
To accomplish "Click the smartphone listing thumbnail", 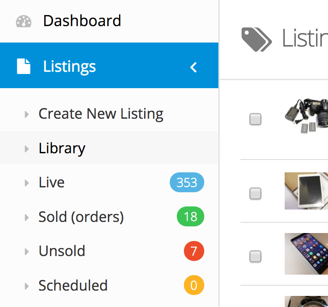I will 306,254.
